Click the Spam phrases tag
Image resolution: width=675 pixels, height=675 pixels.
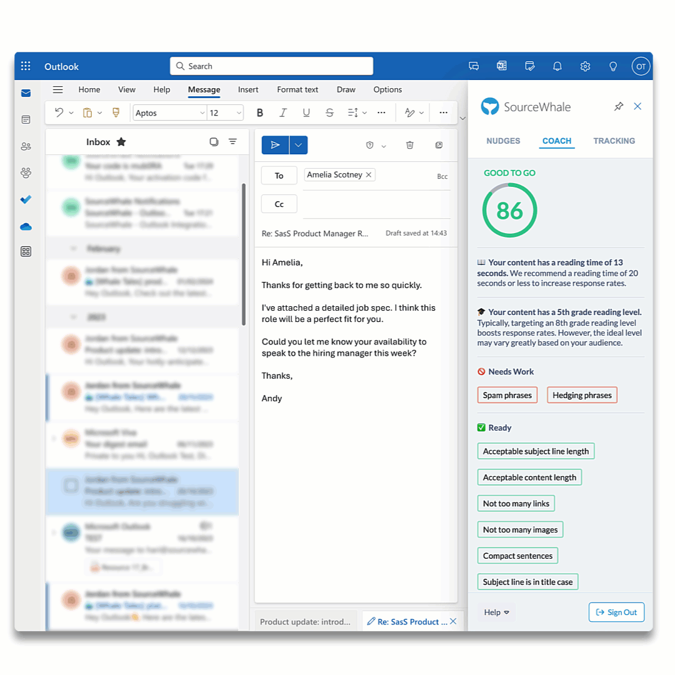tap(507, 395)
